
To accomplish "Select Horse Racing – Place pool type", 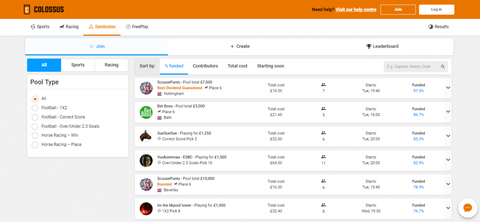I will (35, 144).
